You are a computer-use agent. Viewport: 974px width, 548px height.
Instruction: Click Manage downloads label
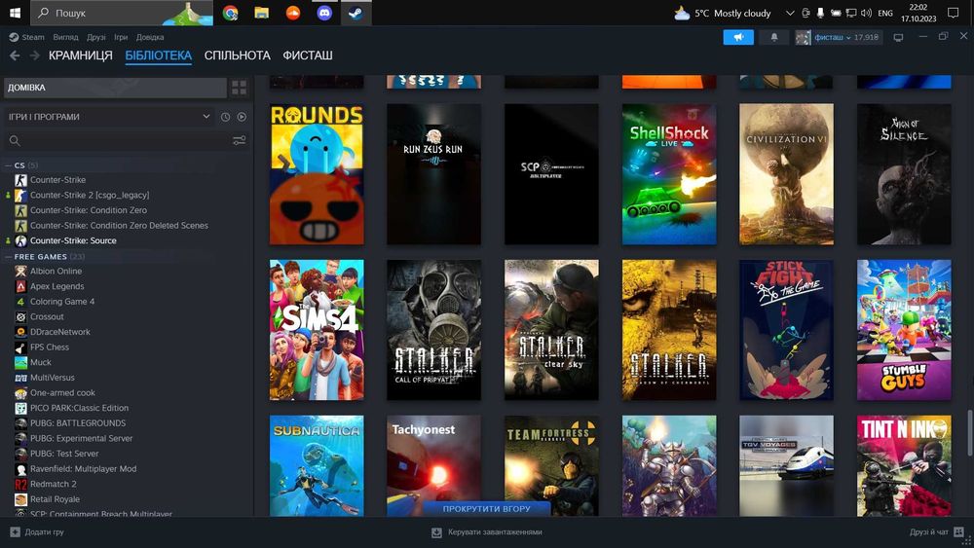click(x=495, y=531)
